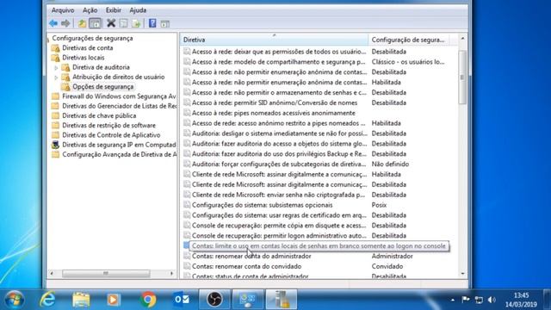The width and height of the screenshot is (551, 310).
Task: Click the Help question mark toolbar icon
Action: click(x=152, y=23)
